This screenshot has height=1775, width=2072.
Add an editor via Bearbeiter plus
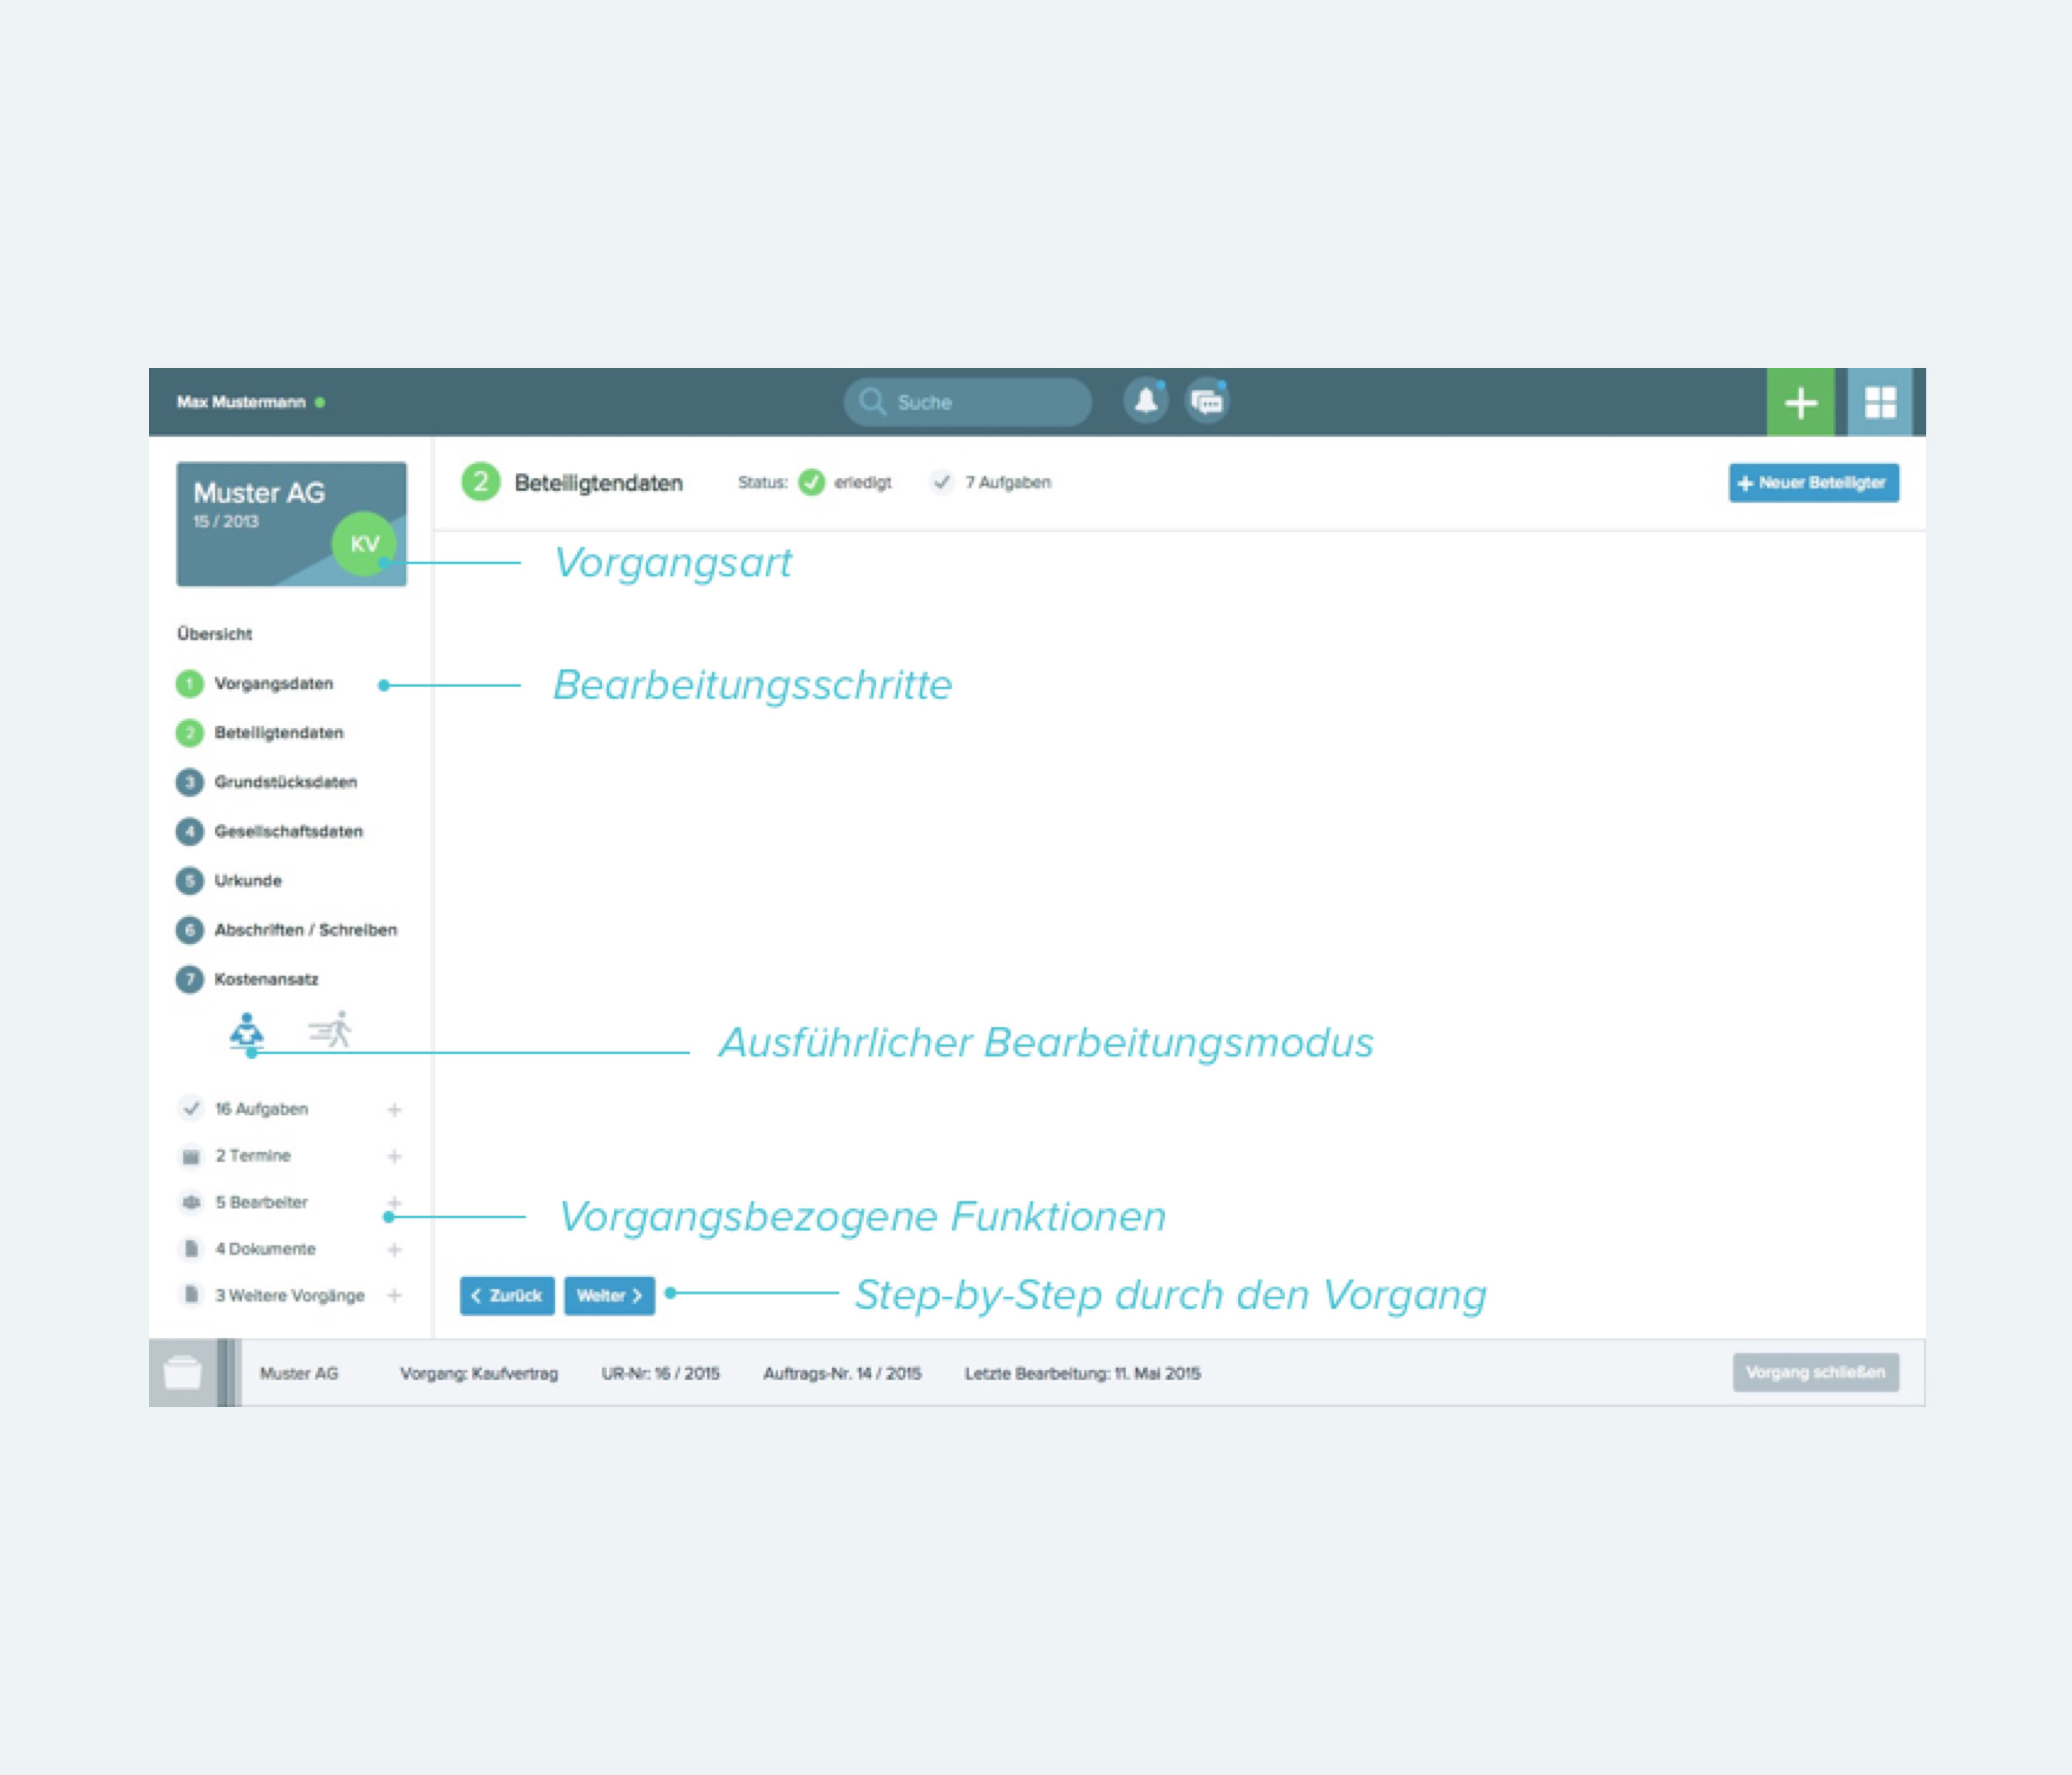(394, 1202)
